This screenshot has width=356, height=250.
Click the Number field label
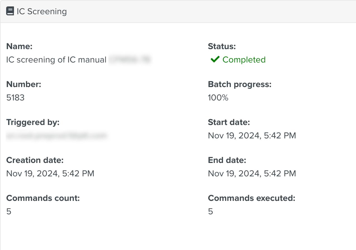[23, 84]
